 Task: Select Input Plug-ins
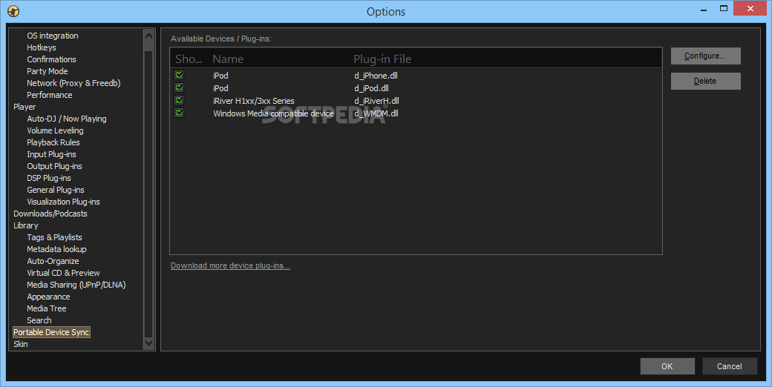(x=52, y=154)
